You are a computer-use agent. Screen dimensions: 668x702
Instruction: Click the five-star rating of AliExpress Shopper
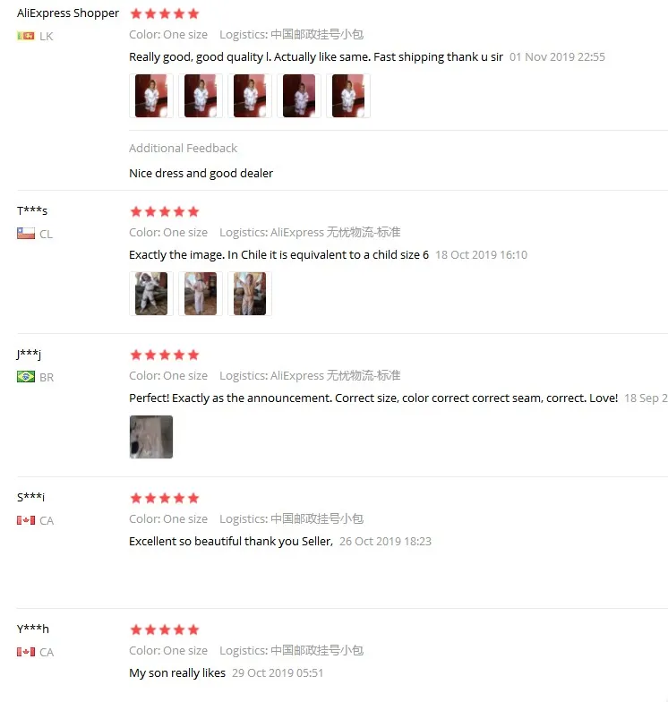(165, 13)
